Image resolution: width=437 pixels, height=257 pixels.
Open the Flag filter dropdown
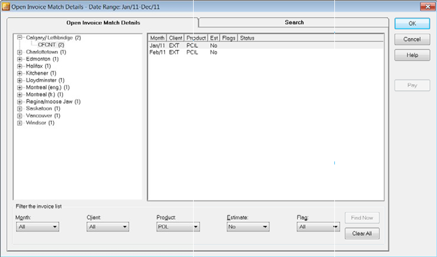point(318,227)
